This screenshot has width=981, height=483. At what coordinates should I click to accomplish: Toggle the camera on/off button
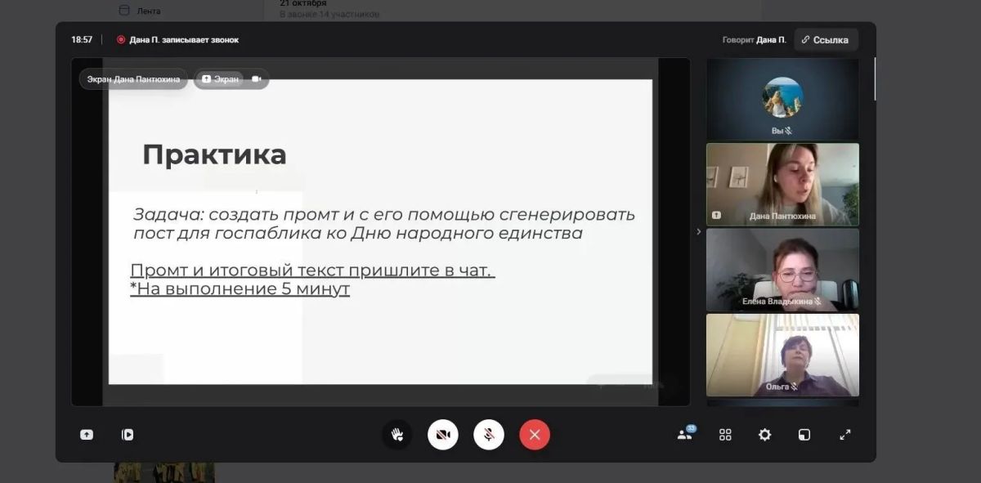click(x=443, y=435)
